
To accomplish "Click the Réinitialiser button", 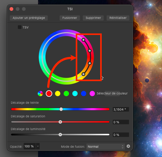I will pos(118,18).
